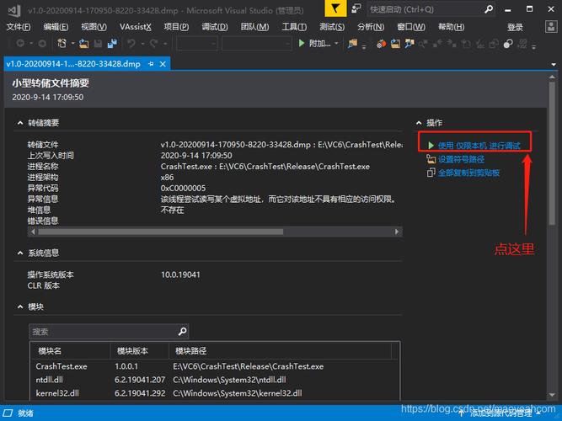Viewport: 562px width, 421px height.
Task: Open the 工具(T) menu
Action: pyautogui.click(x=294, y=27)
